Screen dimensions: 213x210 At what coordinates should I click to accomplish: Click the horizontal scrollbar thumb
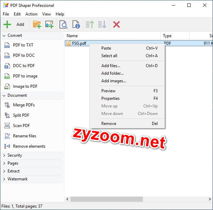tap(106, 199)
